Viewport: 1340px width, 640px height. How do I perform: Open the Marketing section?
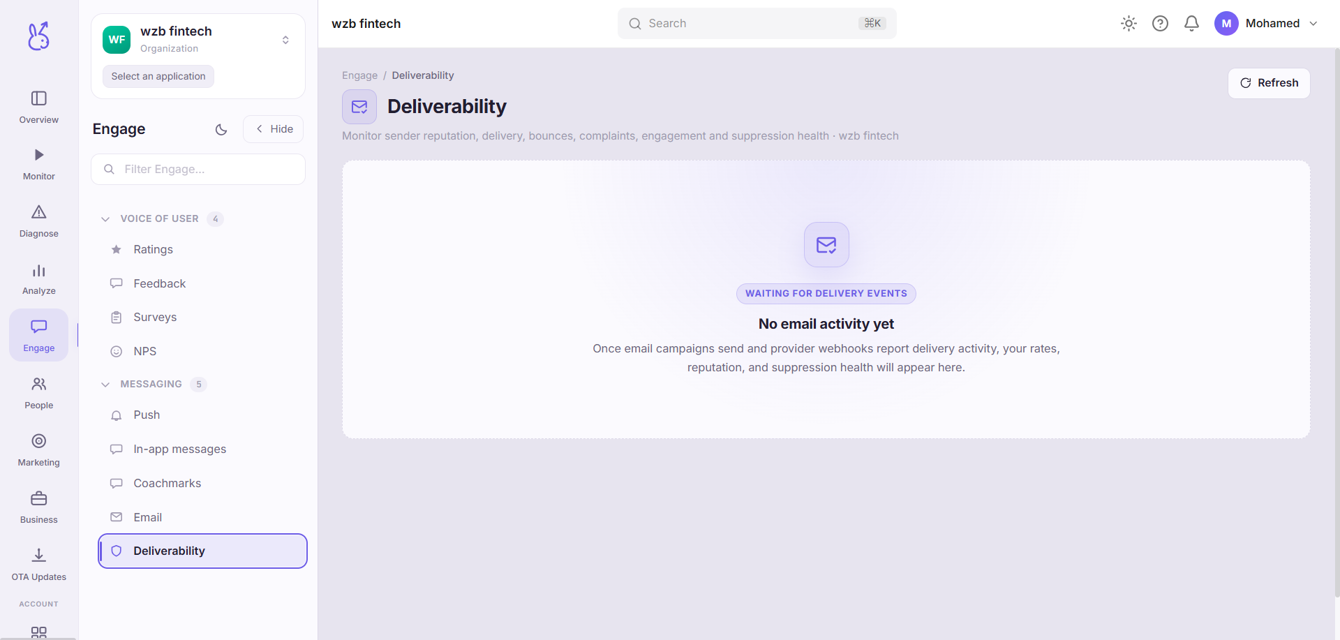[39, 450]
